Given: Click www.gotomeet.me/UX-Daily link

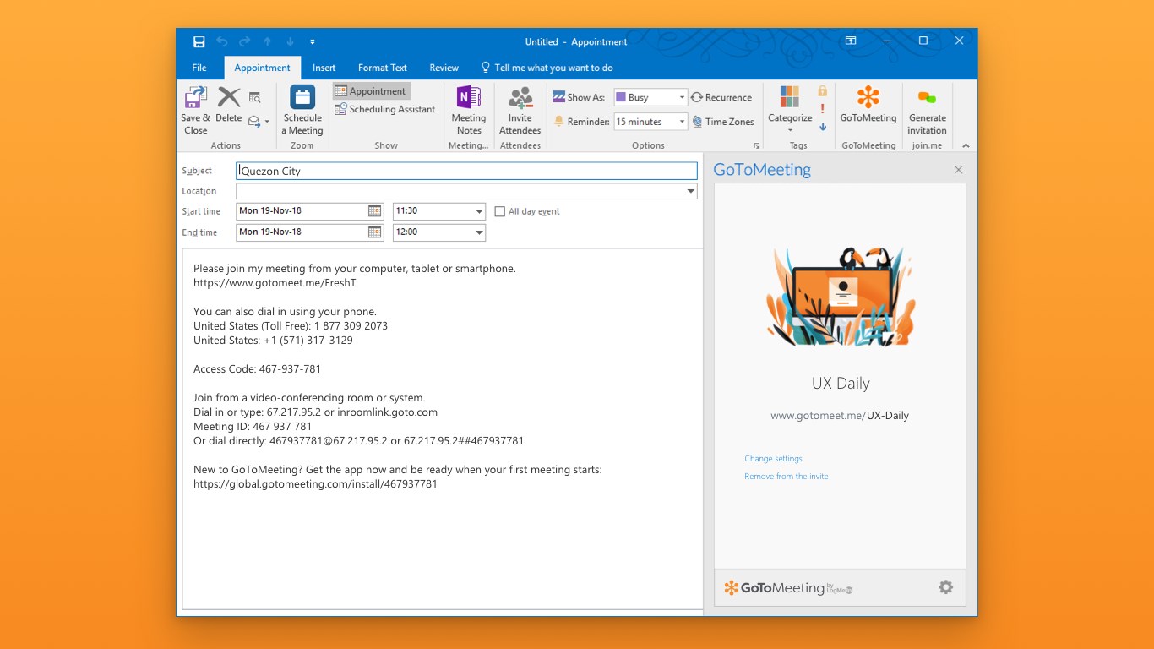Looking at the screenshot, I should pyautogui.click(x=840, y=416).
